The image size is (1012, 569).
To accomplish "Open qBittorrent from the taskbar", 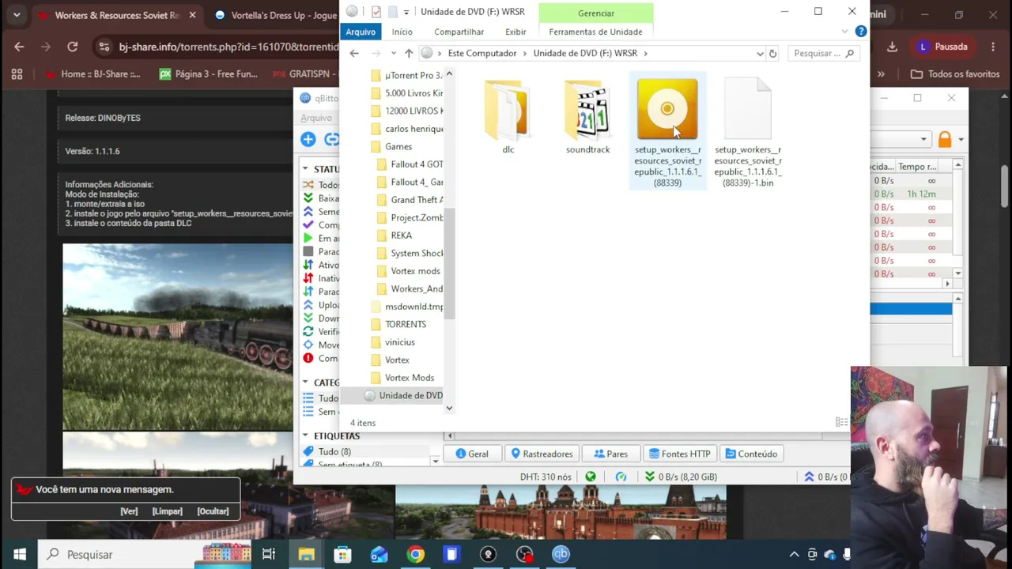I will pyautogui.click(x=561, y=554).
